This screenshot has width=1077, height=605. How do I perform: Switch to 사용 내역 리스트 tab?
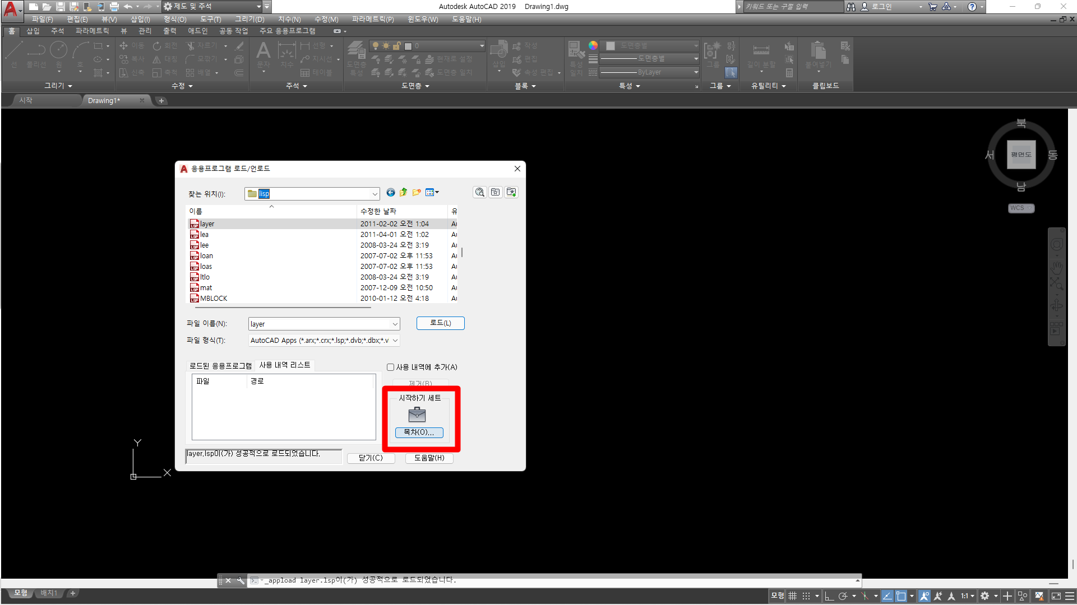pos(285,365)
